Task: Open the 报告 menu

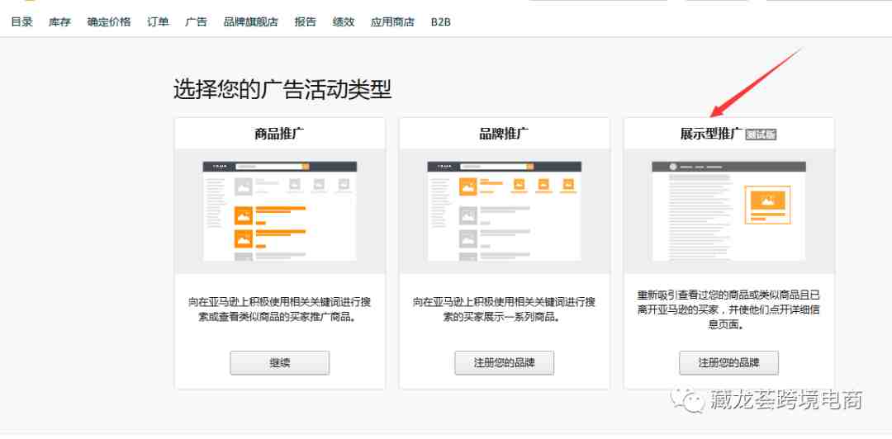Action: pyautogui.click(x=306, y=22)
